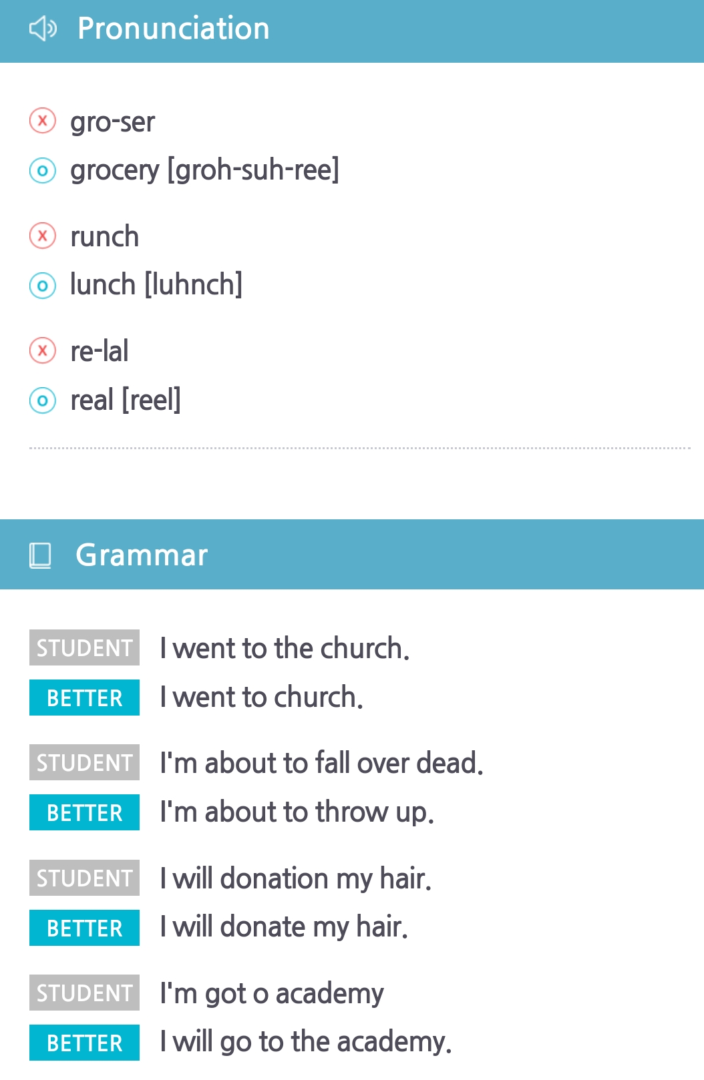
Task: Click the student sentence "I'm got o academy"
Action: point(272,993)
